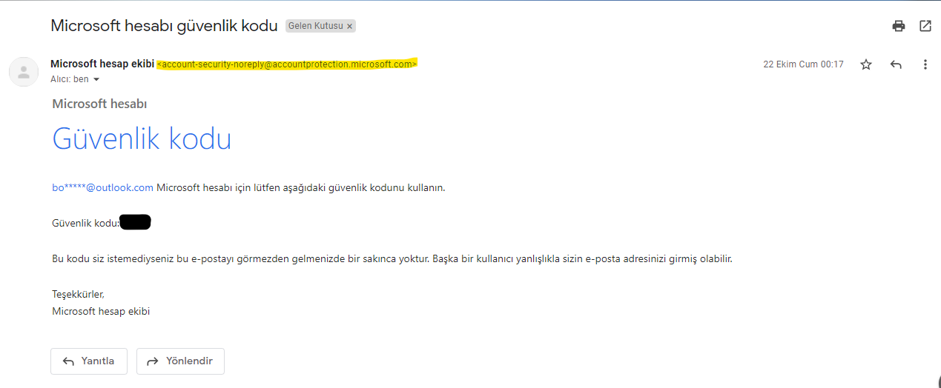Click the 'Güvenlik kodu:' label line
The image size is (941, 388).
point(86,222)
